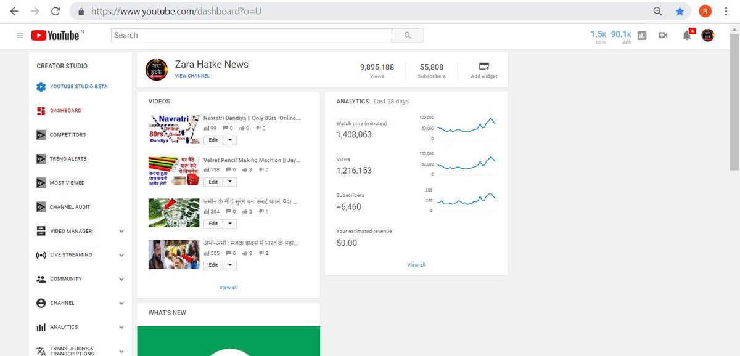Select Channel Audit menu item

[70, 207]
